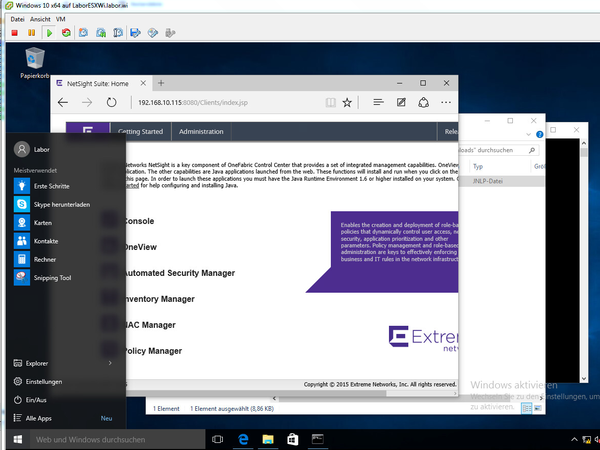Open Karten app from Start menu

tap(66, 222)
